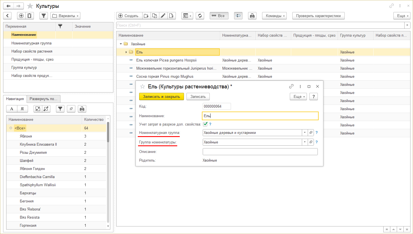Collapse the 'Хвойные' folder tree node
413x234 pixels.
(x=121, y=44)
